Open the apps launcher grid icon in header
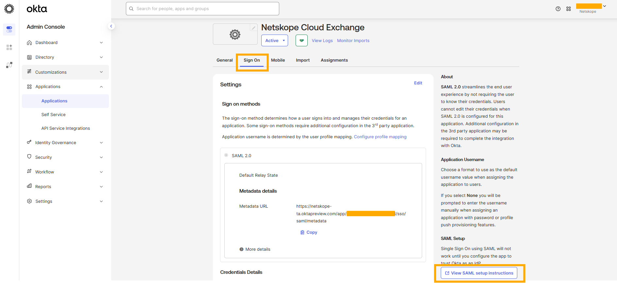 [569, 9]
